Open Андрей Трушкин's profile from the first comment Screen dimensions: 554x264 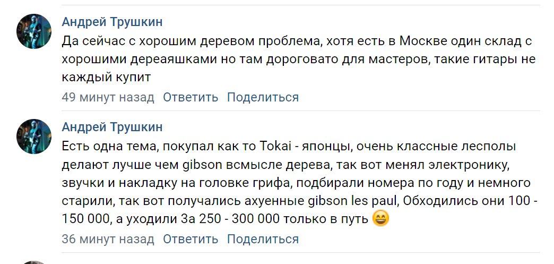tap(112, 22)
